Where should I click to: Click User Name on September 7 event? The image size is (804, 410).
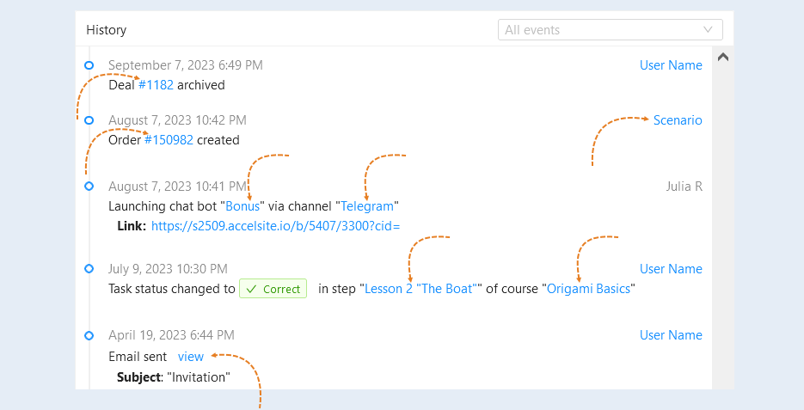pos(671,65)
